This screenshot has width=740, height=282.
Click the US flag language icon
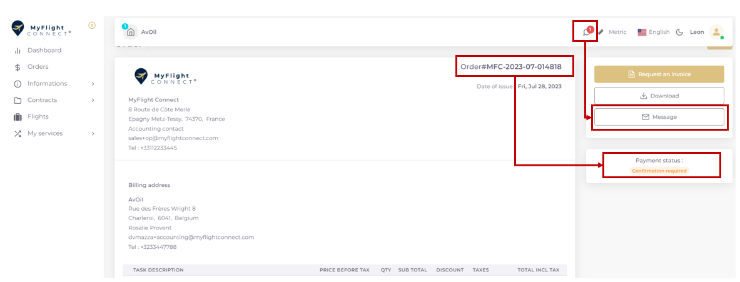click(642, 32)
